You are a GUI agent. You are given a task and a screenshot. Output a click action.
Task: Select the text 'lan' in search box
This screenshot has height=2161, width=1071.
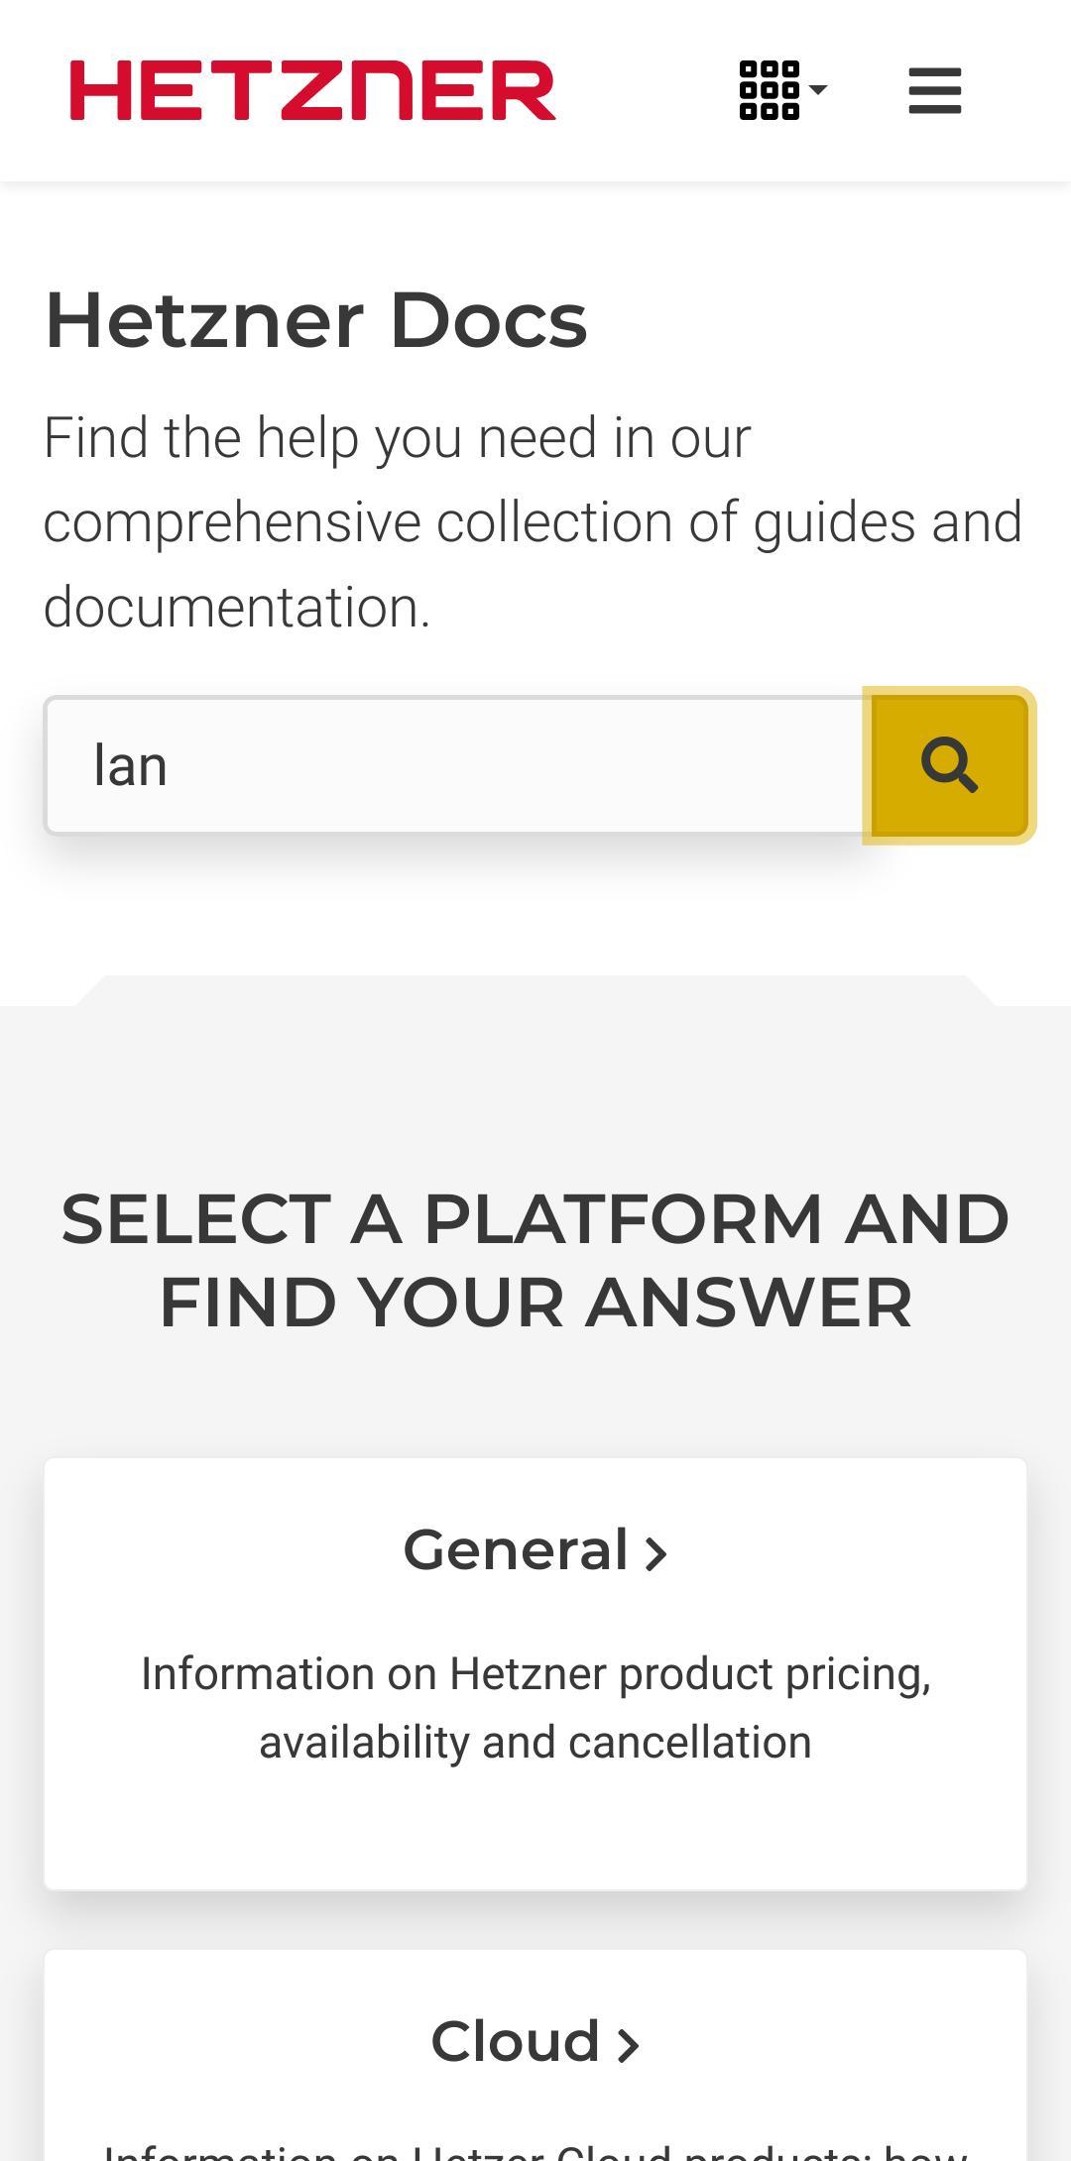coord(132,765)
